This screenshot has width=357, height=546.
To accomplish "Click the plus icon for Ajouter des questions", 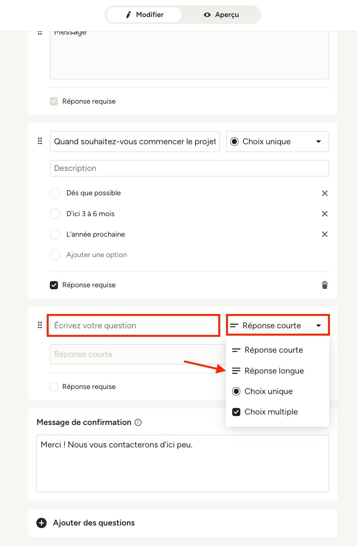I will pyautogui.click(x=41, y=523).
